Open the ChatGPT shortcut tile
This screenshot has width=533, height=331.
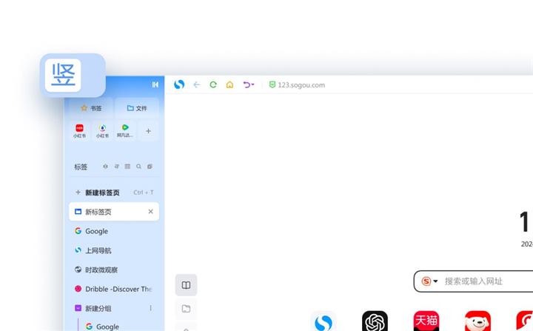pos(375,321)
